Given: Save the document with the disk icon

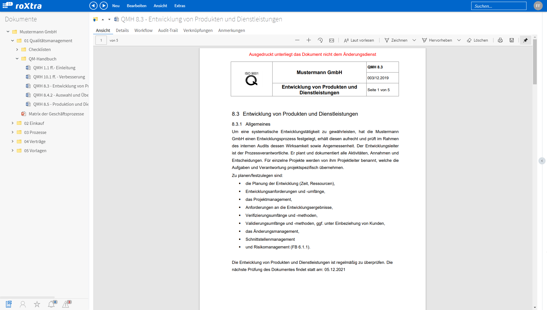Looking at the screenshot, I should pos(512,40).
